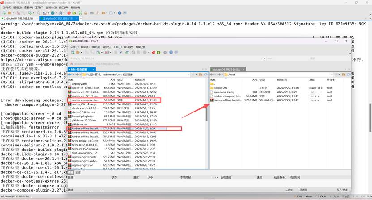Sort local pane by 修改时间 column

tap(140, 80)
